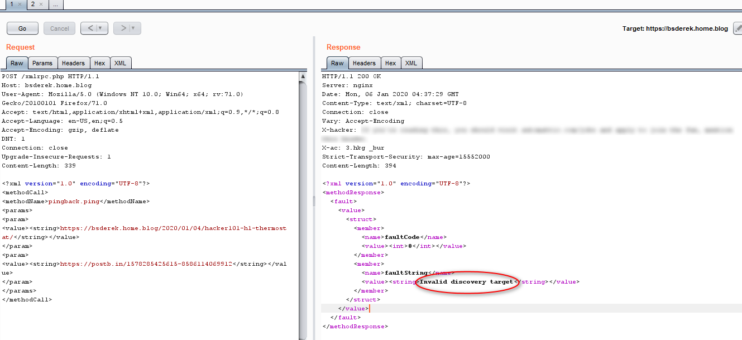Click scroll-up arrow in Request pane

click(303, 76)
